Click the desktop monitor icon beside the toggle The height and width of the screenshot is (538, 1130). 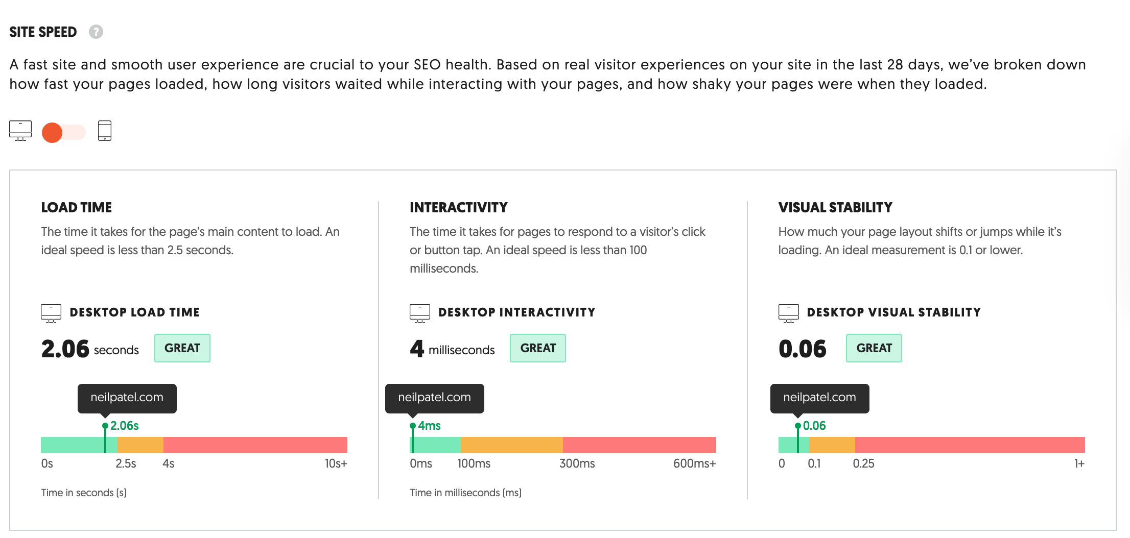coord(20,131)
